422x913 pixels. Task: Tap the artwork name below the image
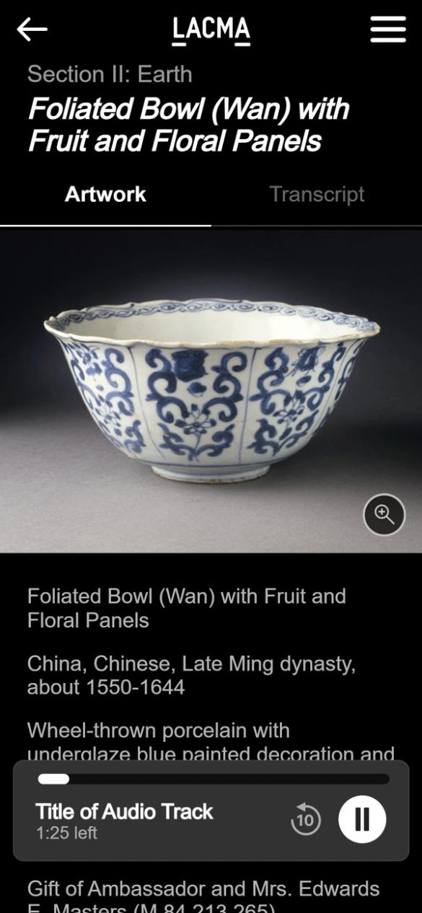pos(186,608)
